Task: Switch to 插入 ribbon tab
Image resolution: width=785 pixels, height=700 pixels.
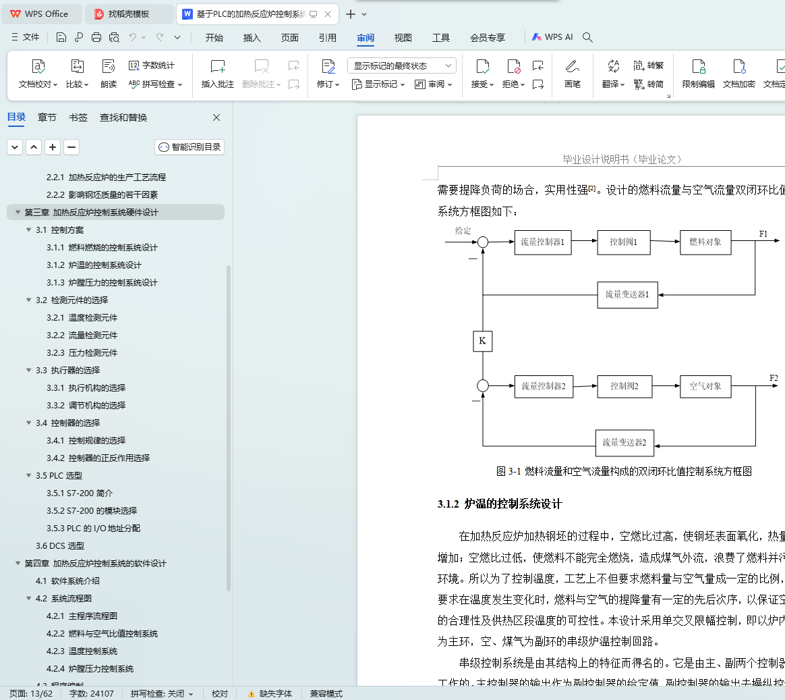Action: tap(252, 38)
